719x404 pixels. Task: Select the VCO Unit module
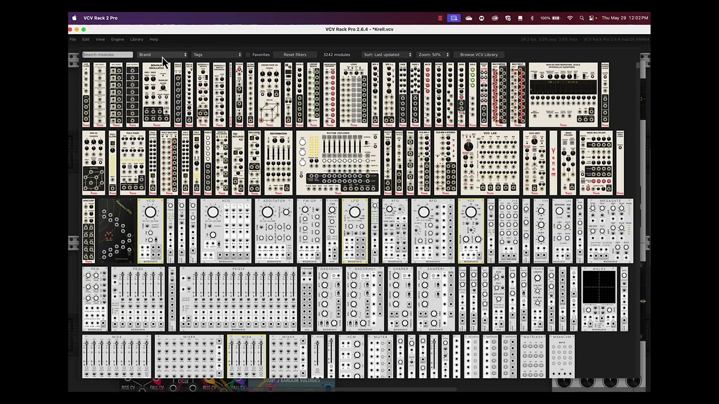tap(534, 163)
